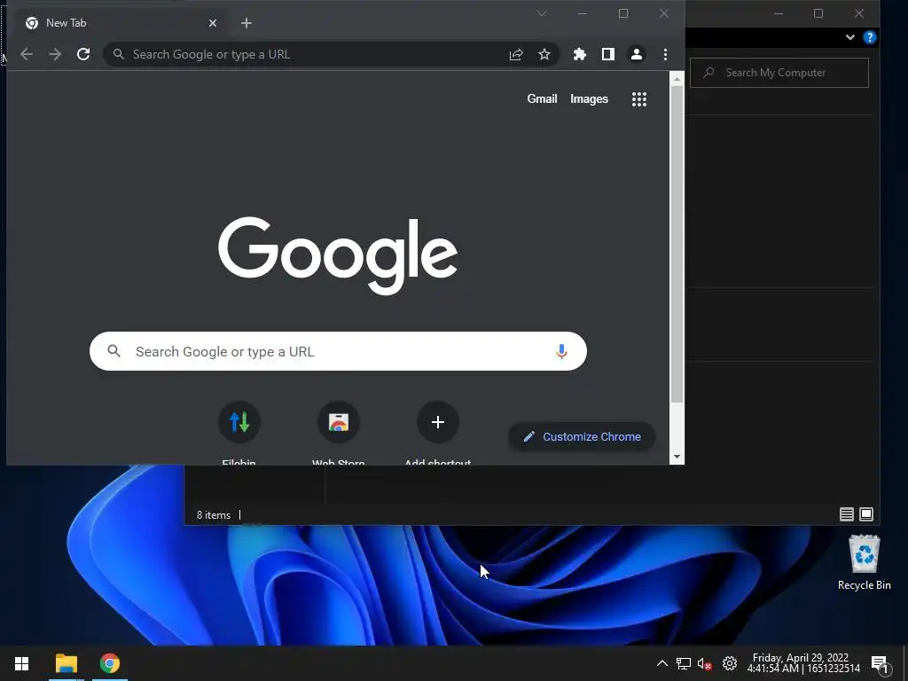Open the taskbar date and time
This screenshot has width=908, height=681.
tap(803, 663)
